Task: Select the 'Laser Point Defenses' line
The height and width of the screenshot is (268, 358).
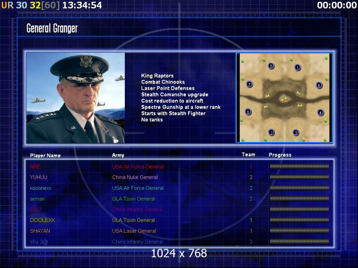Action: pyautogui.click(x=168, y=88)
